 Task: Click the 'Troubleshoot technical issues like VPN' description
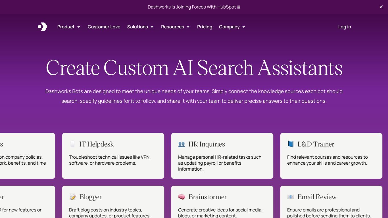coord(110,160)
